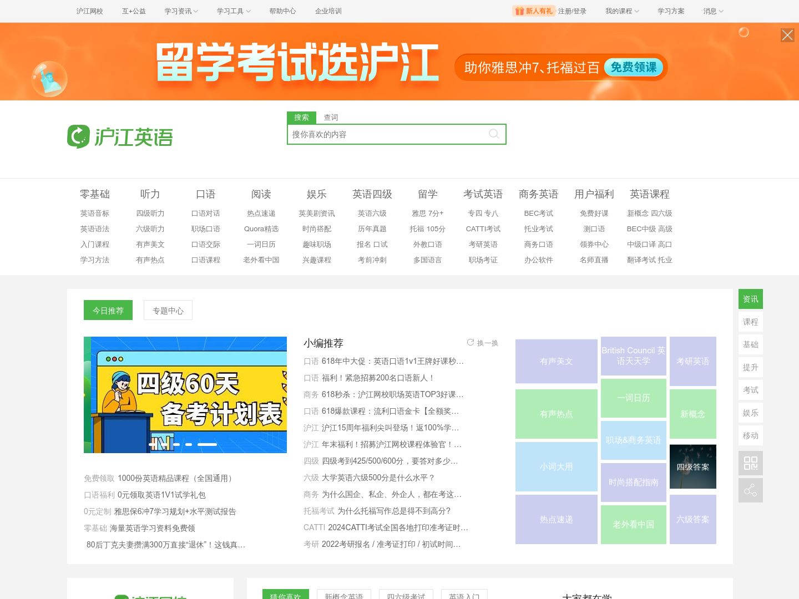Click the 基础 sidebar item
Screen dimensions: 799x599
[x=751, y=344]
